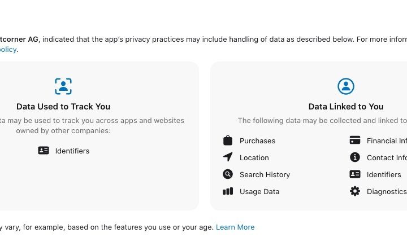Select the Data Used to Track You heading
407x246 pixels.
(63, 107)
